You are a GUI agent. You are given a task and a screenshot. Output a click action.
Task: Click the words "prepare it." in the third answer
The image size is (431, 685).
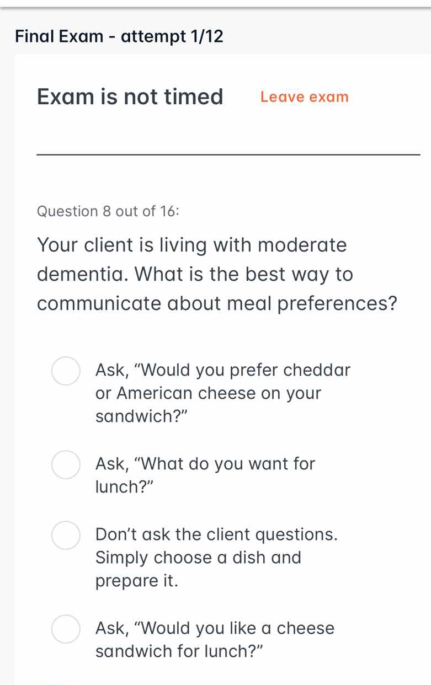[x=137, y=581]
